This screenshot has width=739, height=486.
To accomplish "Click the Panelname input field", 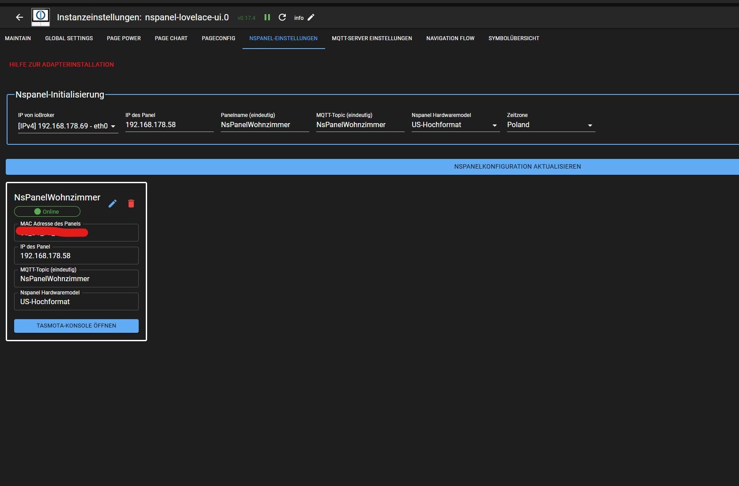I will [x=264, y=125].
